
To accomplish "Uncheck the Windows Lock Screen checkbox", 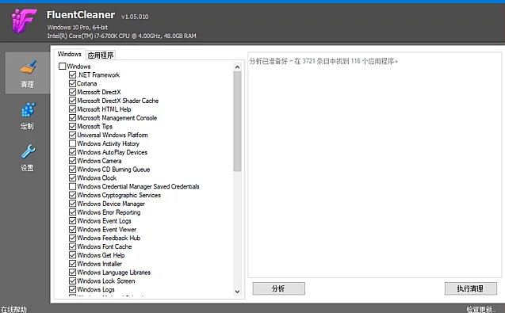I will click(72, 281).
